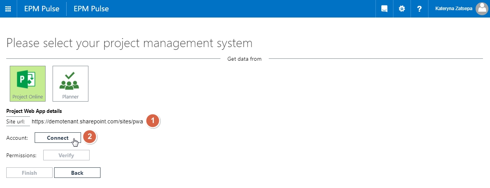Click the Back button
Image resolution: width=490 pixels, height=188 pixels.
(x=77, y=173)
